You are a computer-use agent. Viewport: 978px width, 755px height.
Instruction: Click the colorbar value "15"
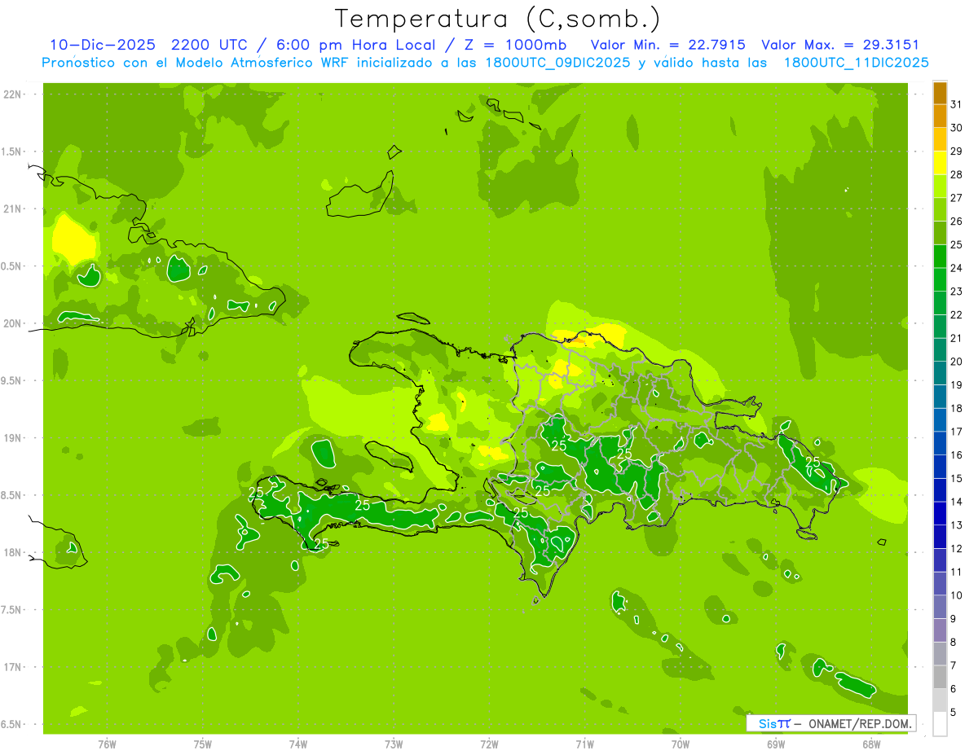pos(956,479)
